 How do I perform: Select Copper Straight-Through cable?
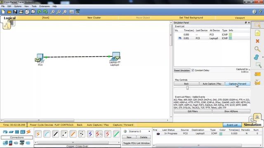(56, 134)
